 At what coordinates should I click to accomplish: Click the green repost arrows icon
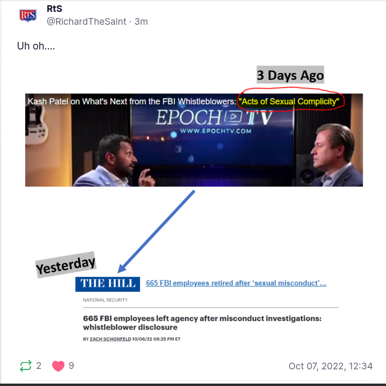(26, 366)
